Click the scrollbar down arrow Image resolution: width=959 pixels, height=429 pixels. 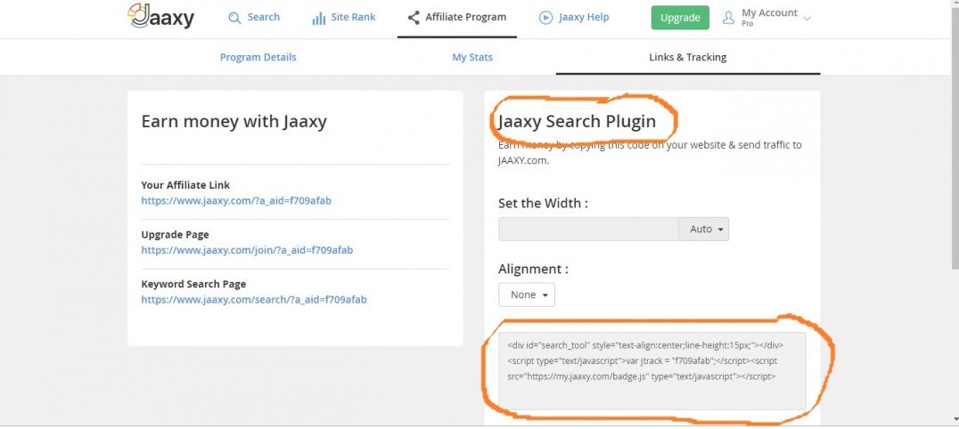(x=955, y=419)
